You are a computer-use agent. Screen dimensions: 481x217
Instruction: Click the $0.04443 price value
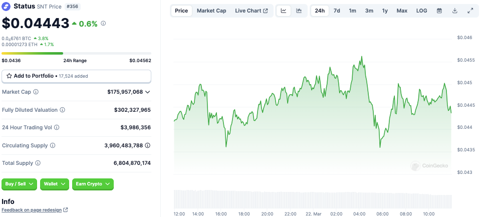pyautogui.click(x=35, y=24)
